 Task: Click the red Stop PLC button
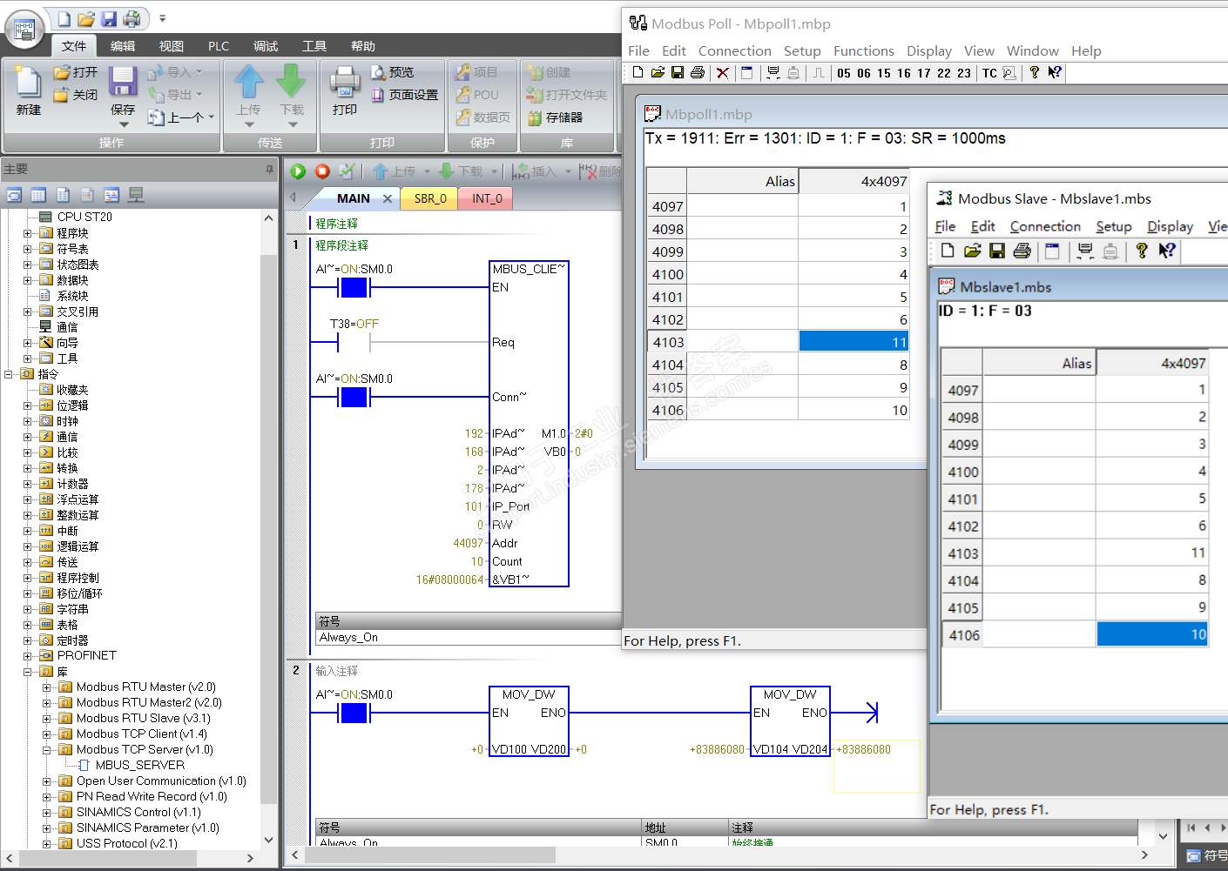[x=322, y=171]
